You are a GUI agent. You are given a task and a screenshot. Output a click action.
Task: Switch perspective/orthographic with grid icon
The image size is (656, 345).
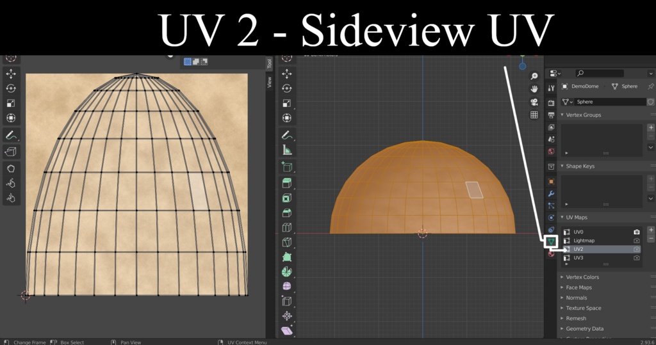point(534,115)
